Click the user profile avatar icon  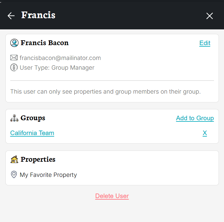coord(14,43)
